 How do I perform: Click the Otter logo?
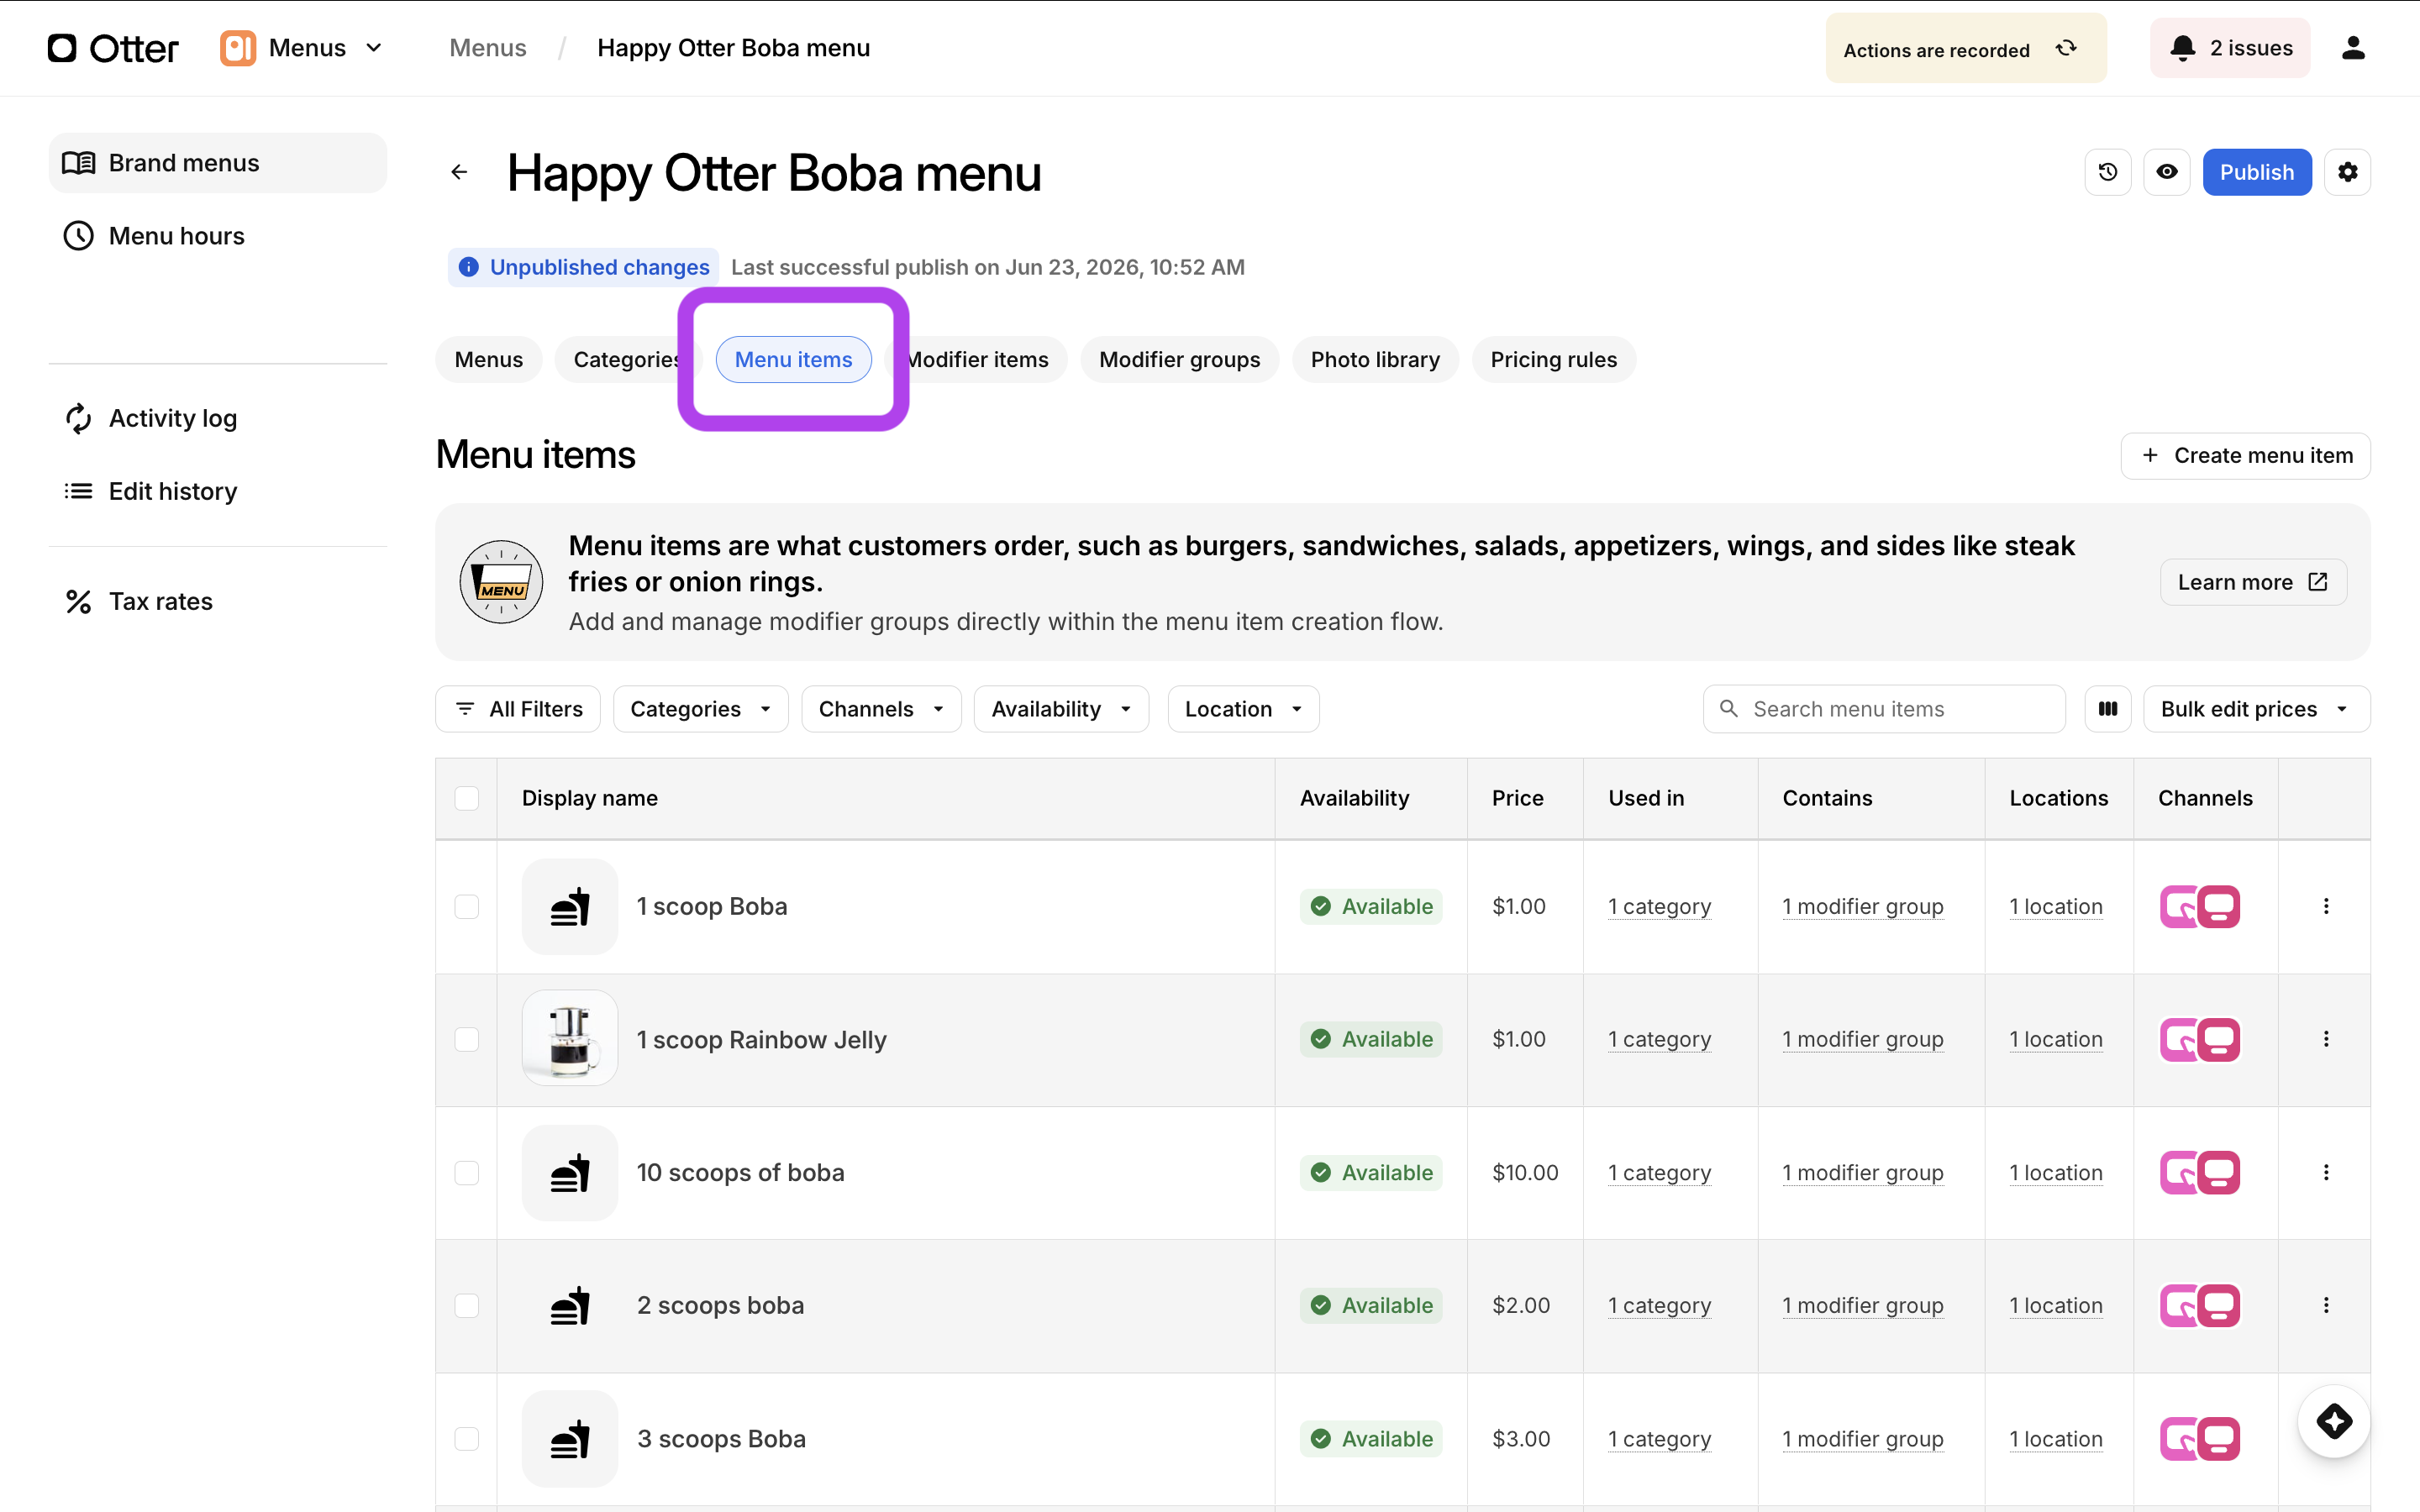point(113,48)
